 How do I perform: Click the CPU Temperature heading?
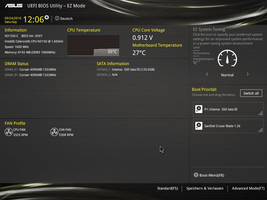(84, 30)
